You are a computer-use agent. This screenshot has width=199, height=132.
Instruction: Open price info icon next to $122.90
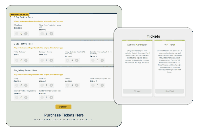pyautogui.click(x=21, y=28)
